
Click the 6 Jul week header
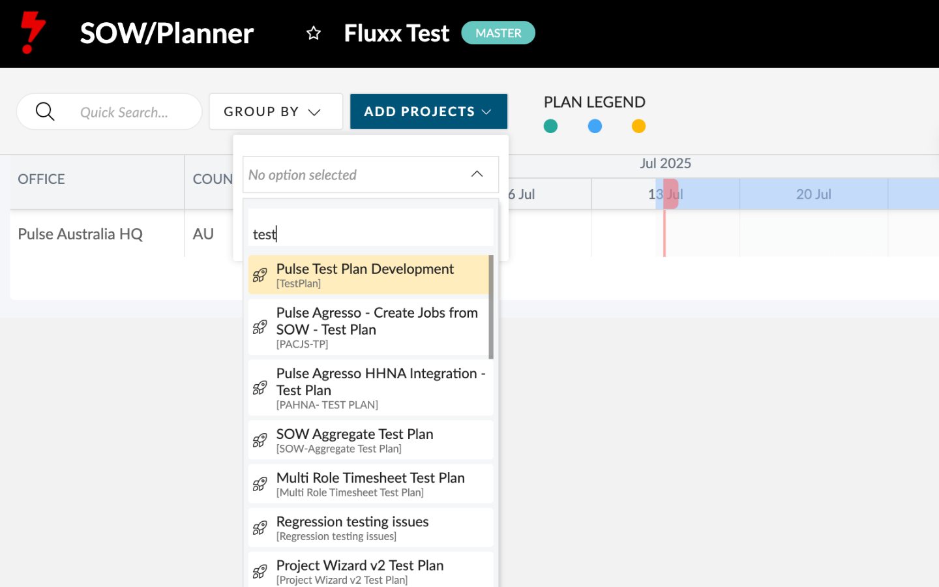pos(521,194)
